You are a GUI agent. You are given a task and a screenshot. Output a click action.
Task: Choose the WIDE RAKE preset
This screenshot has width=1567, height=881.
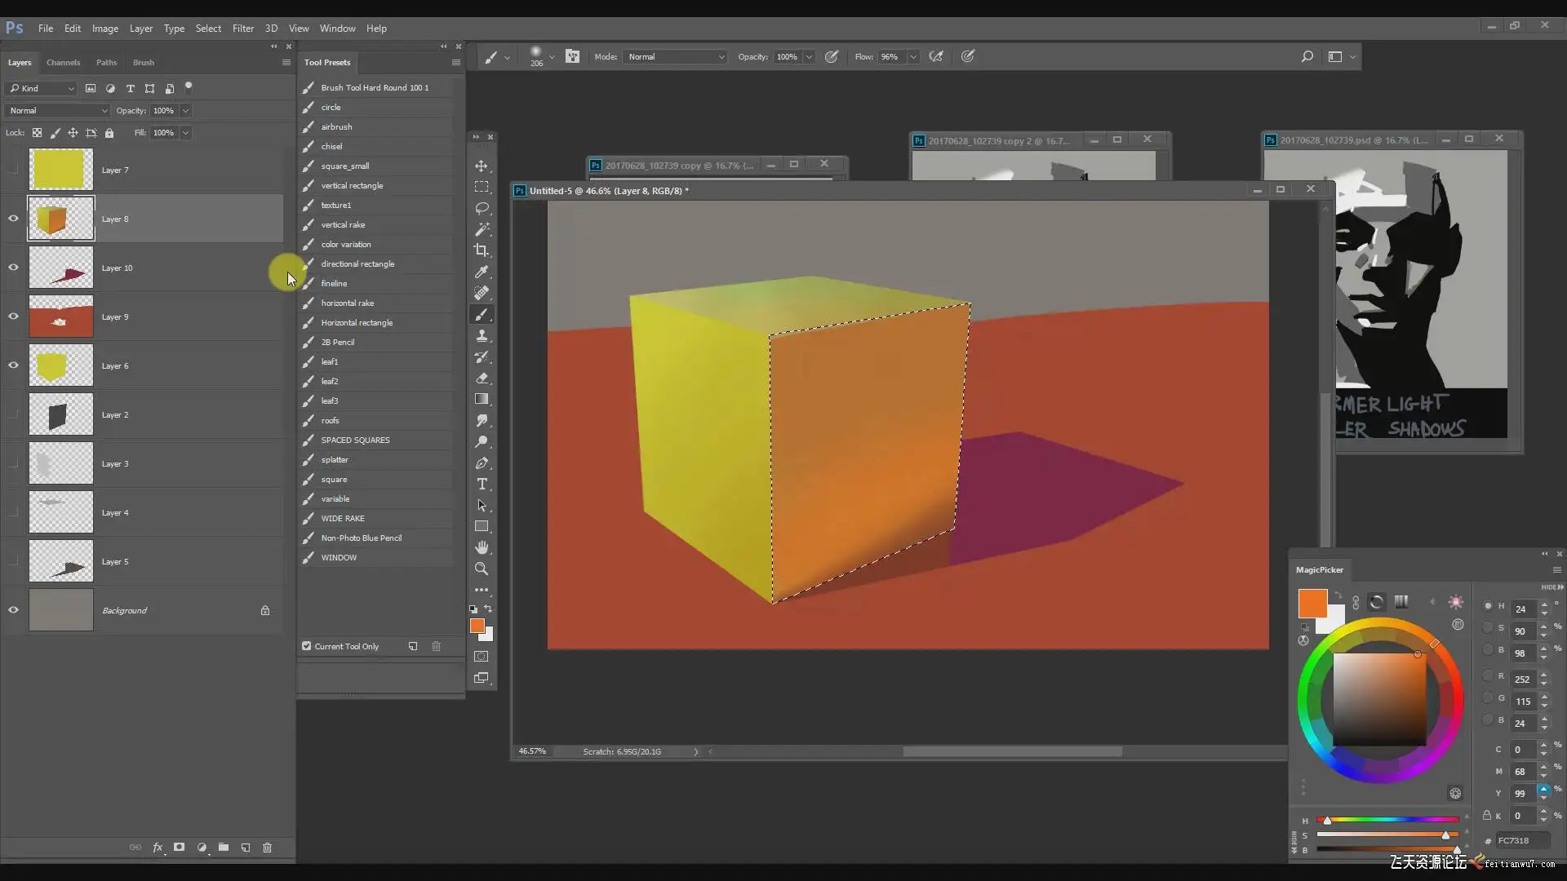click(375, 518)
